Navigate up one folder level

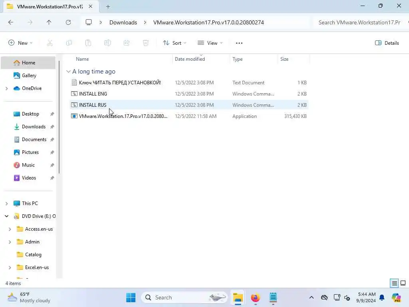tap(49, 22)
